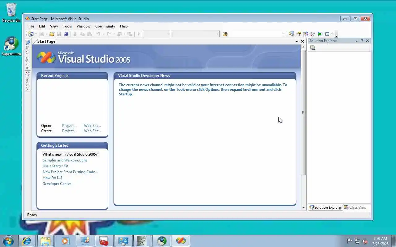
Task: Click the Cut scissors icon
Action: [x=75, y=34]
